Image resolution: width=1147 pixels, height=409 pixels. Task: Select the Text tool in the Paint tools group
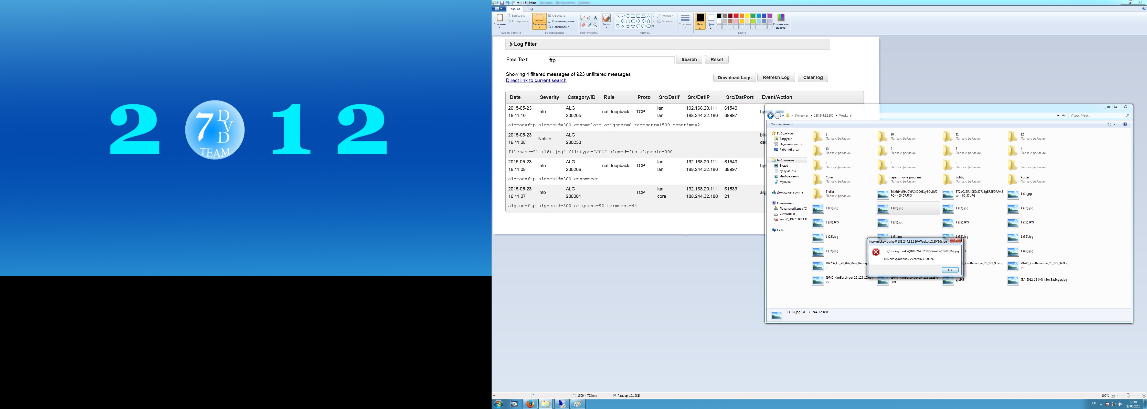point(595,18)
